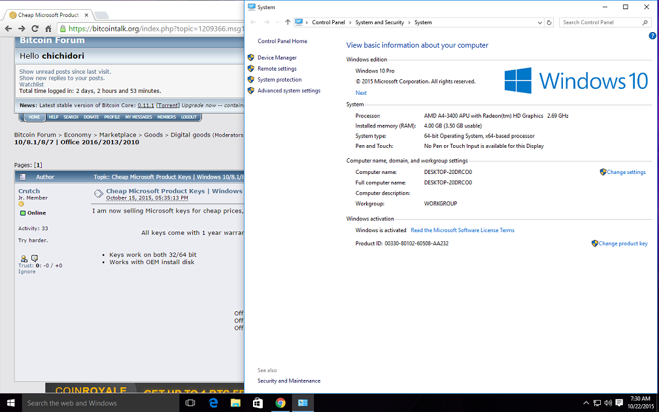659x412 pixels.
Task: Show unread posts since last visit
Action: (65, 72)
